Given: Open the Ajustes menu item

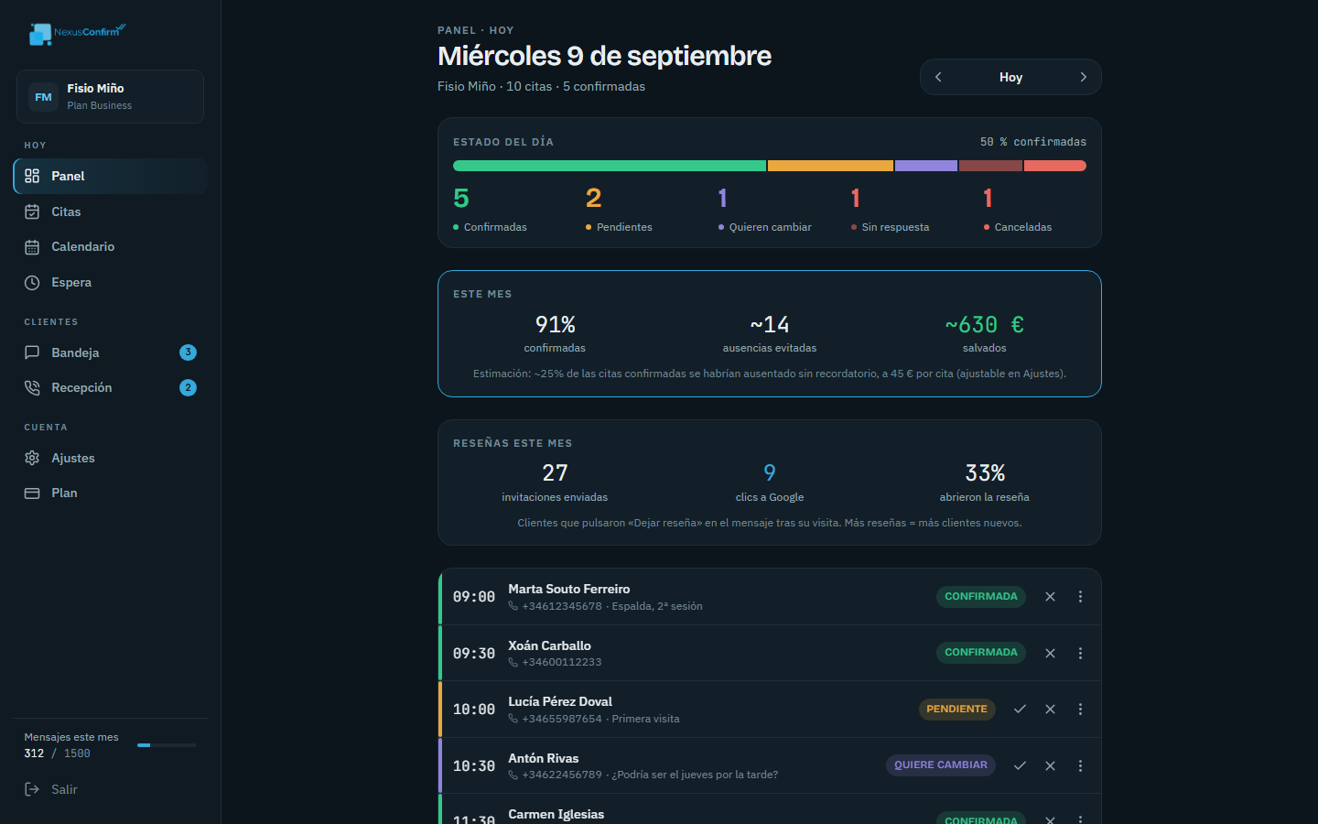Looking at the screenshot, I should 110,458.
